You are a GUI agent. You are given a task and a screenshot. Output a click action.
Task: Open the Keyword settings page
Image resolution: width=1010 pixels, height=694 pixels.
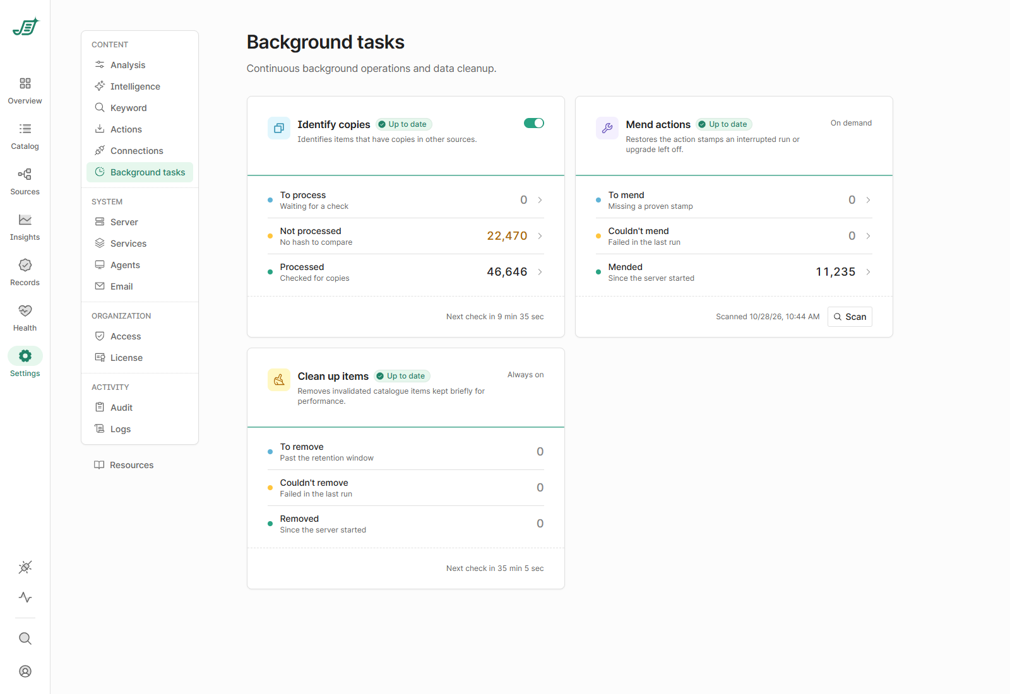click(140, 108)
